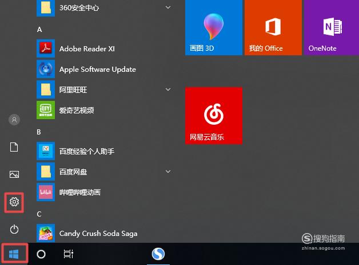The image size is (359, 265).
Task: Open 百度经验个人助手 icon
Action: [46, 151]
